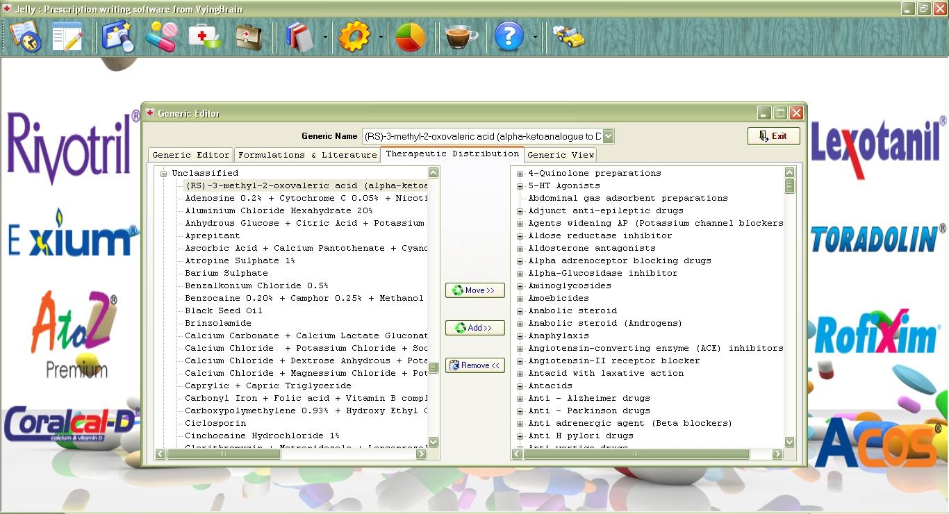
Task: Click the coffee cup icon
Action: click(461, 36)
